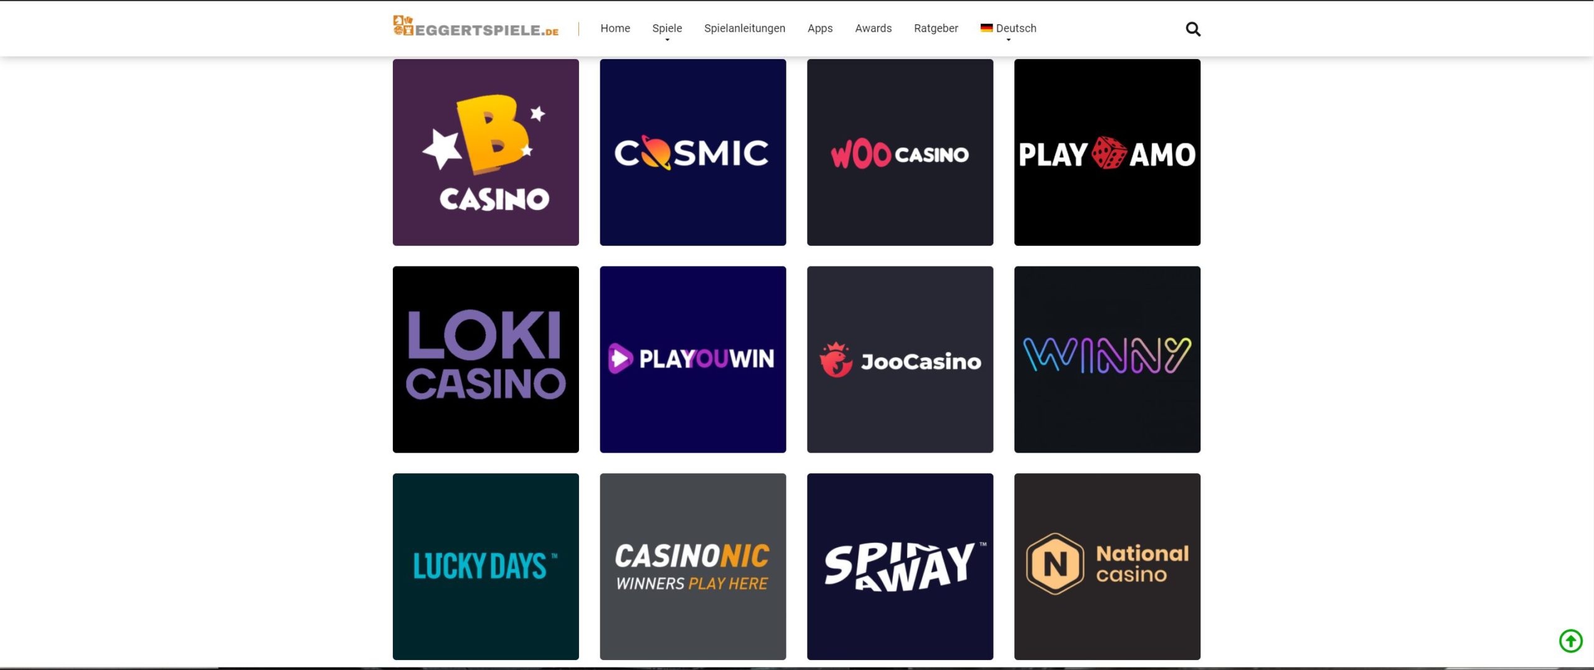Viewport: 1594px width, 670px height.
Task: Visit the Apps link
Action: click(x=820, y=28)
